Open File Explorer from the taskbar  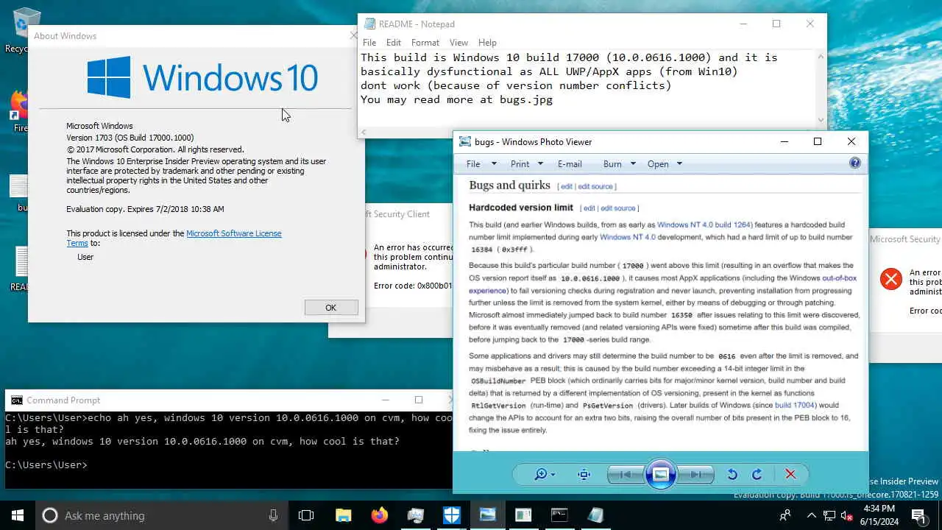(343, 515)
